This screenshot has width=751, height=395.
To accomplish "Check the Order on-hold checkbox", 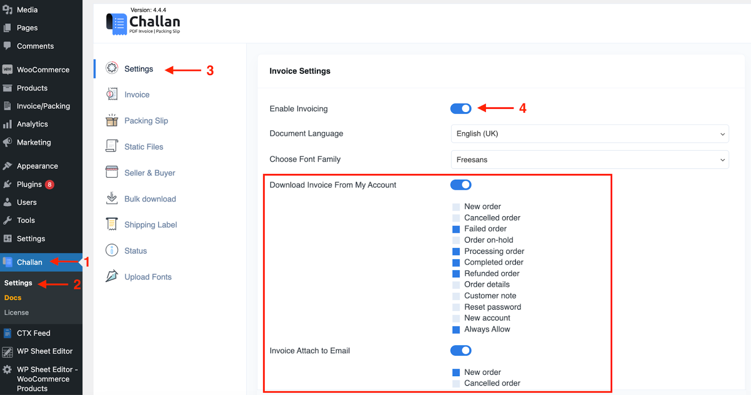I will 456,240.
